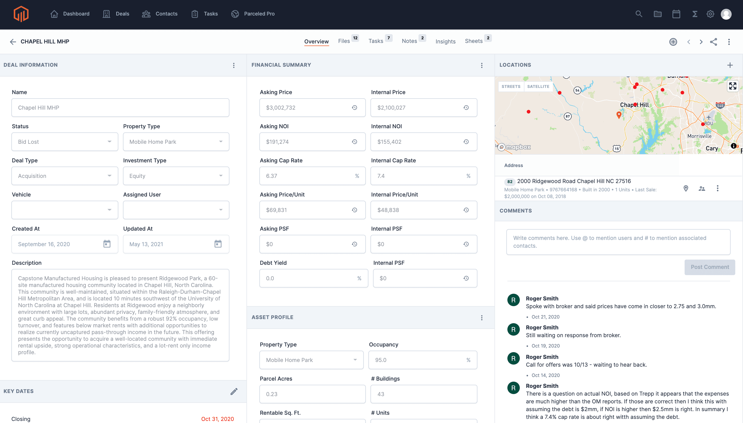The width and height of the screenshot is (743, 423).
Task: Click the person/contact icon in address row
Action: click(x=702, y=188)
